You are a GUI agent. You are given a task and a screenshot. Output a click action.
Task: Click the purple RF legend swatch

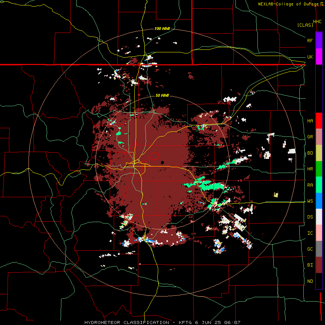click(319, 40)
